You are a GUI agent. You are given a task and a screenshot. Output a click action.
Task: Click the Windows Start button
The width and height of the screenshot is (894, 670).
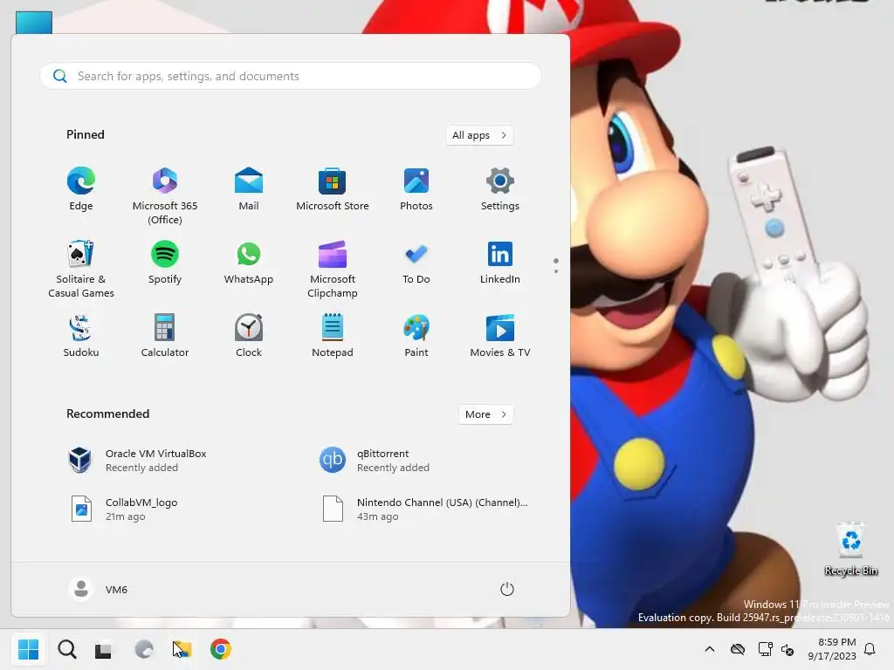[x=28, y=649]
